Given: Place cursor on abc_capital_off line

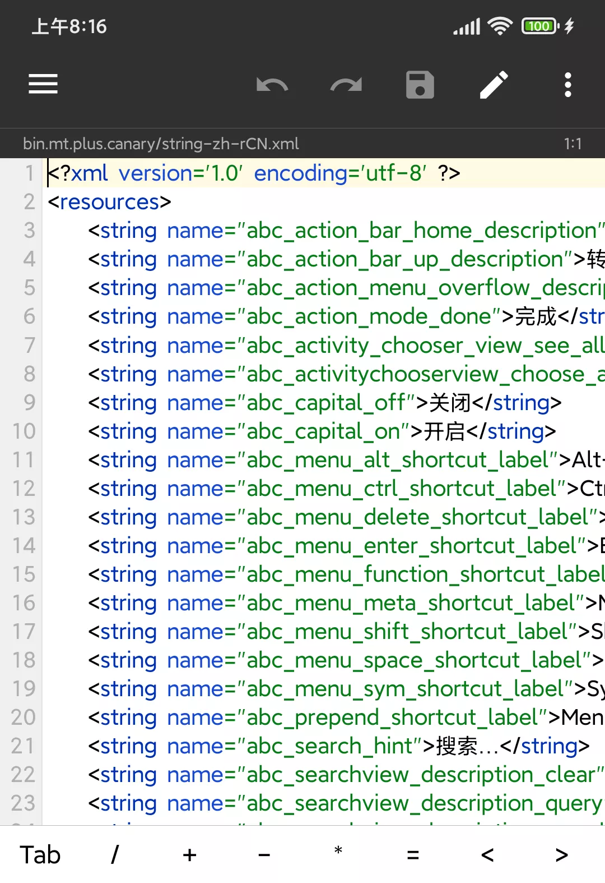Looking at the screenshot, I should pos(325,403).
